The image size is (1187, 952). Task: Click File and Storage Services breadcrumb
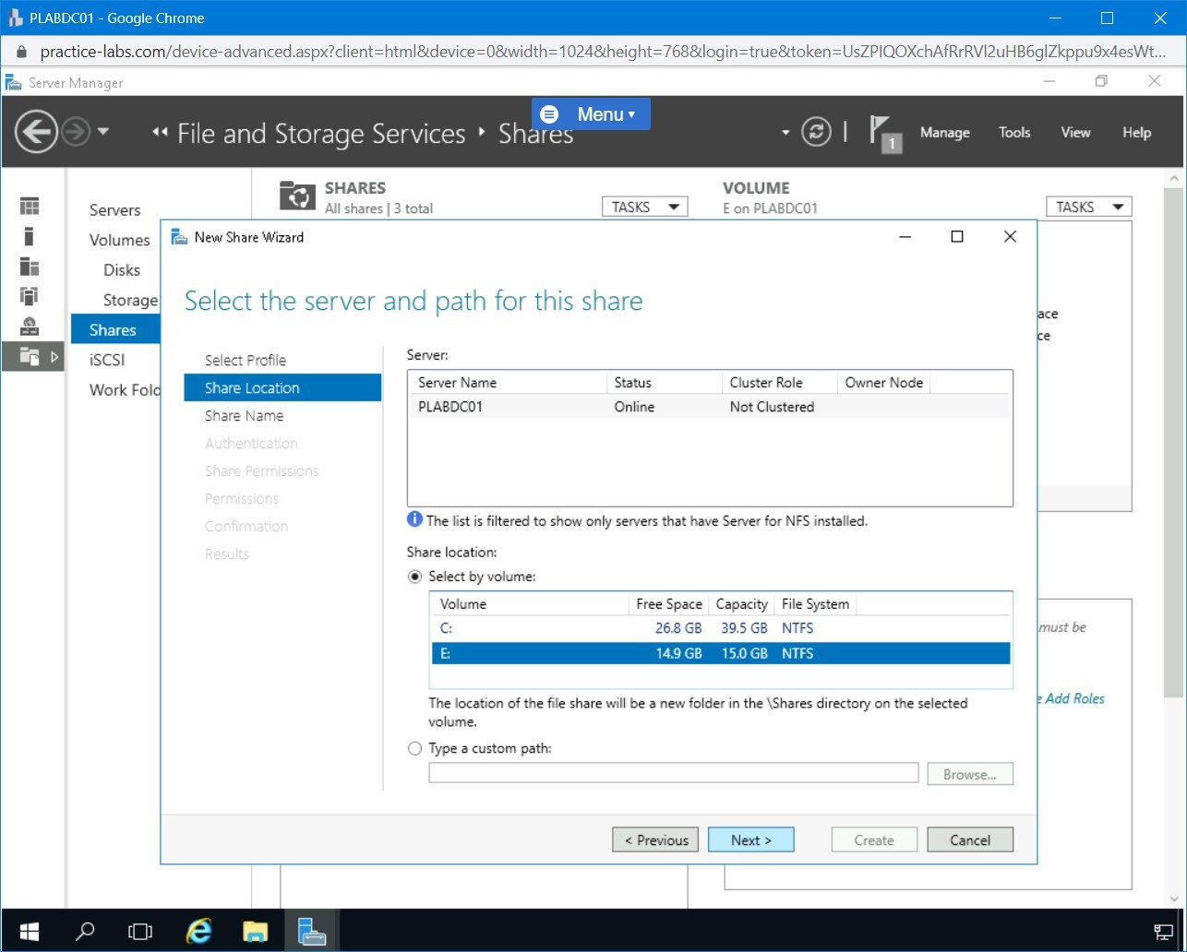point(321,134)
